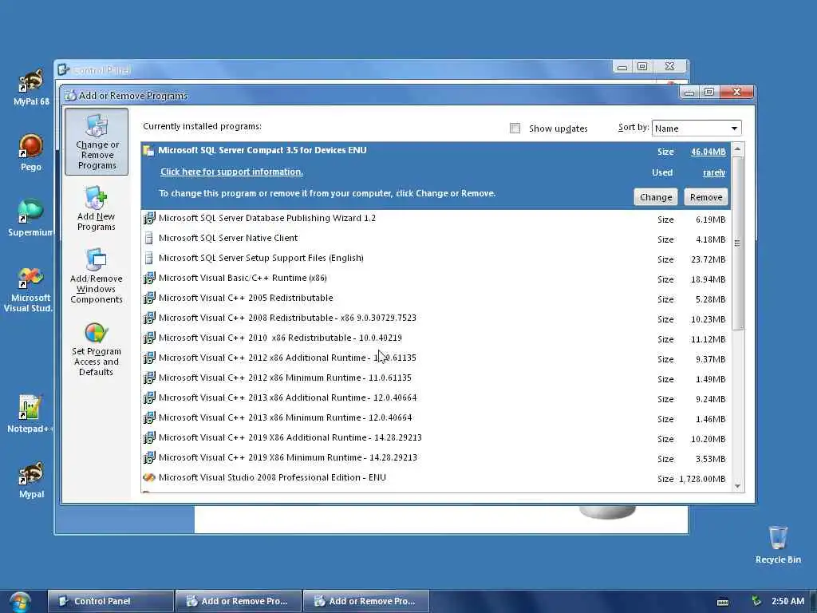Open the Pego desktop shortcut

point(31,152)
